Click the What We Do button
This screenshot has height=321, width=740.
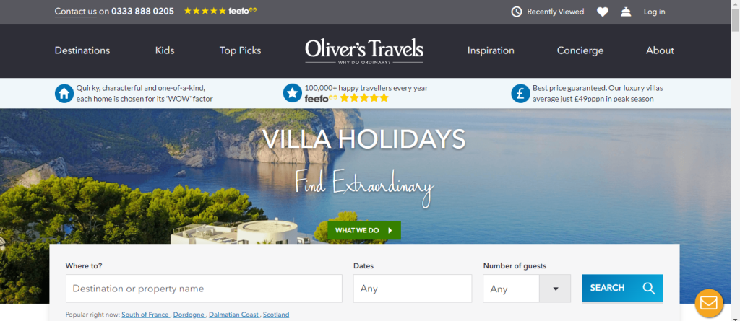coord(364,231)
